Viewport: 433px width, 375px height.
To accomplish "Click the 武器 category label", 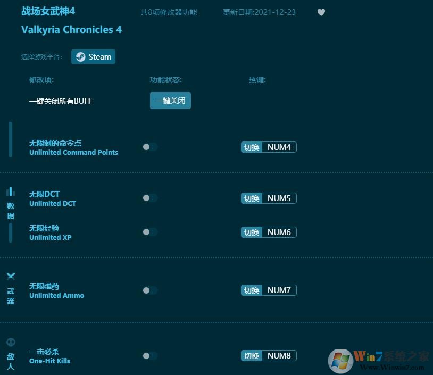I will pyautogui.click(x=11, y=296).
